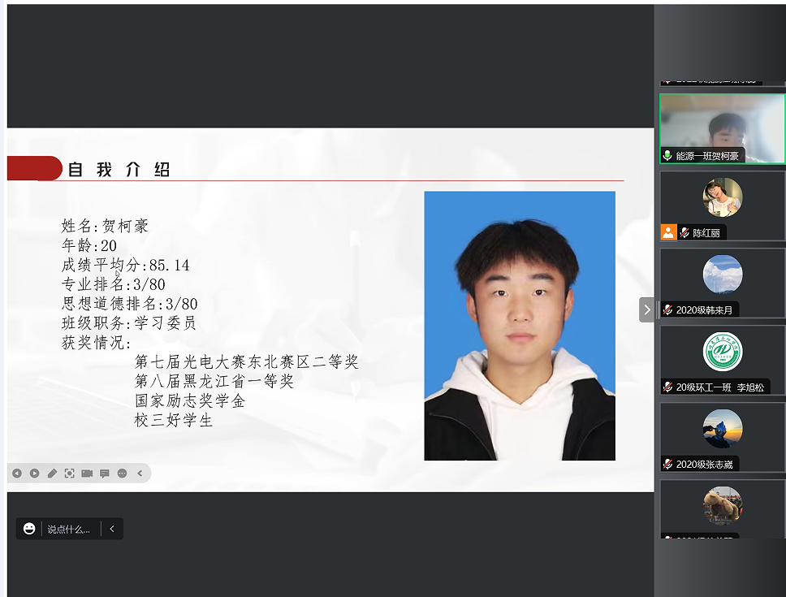
Task: Advance to next slide in presentation toolbar
Action: pyautogui.click(x=35, y=474)
